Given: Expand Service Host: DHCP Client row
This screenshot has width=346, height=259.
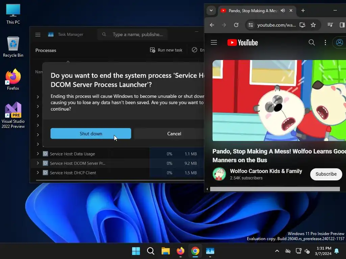Looking at the screenshot, I should (x=38, y=173).
